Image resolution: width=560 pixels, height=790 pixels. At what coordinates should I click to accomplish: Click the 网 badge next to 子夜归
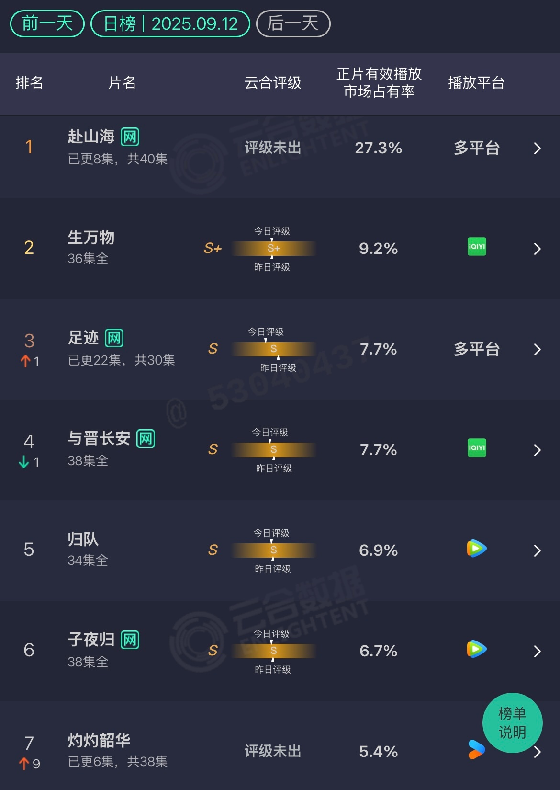[x=130, y=640]
